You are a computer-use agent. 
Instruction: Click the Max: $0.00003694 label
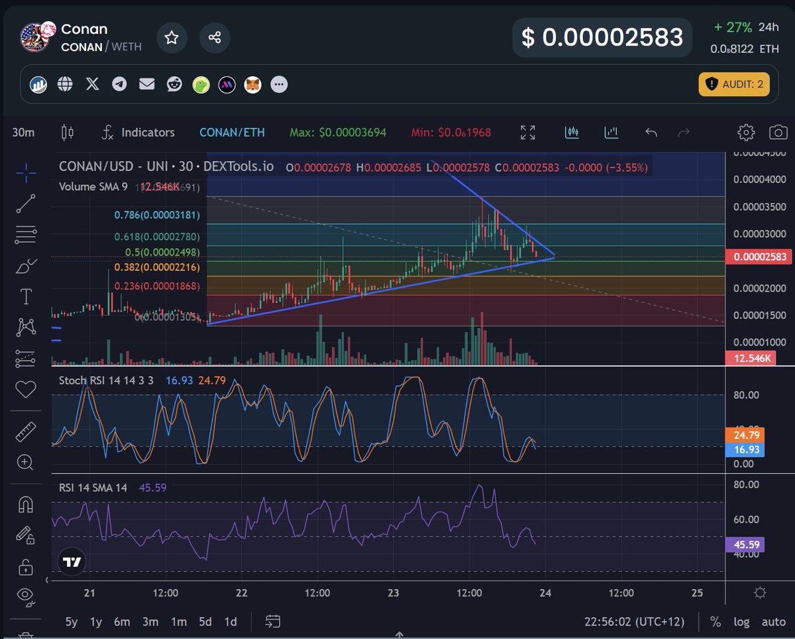pyautogui.click(x=338, y=133)
